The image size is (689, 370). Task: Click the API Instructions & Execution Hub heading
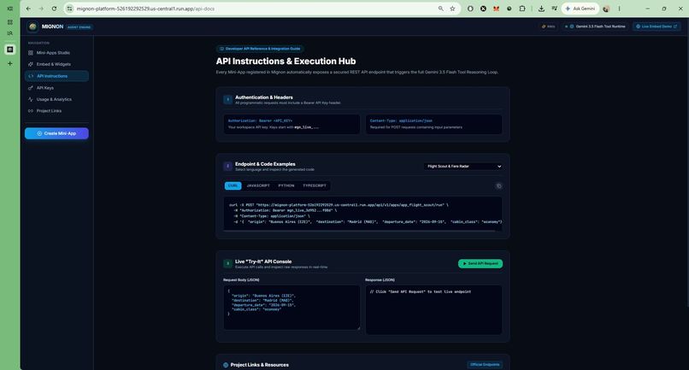[286, 61]
